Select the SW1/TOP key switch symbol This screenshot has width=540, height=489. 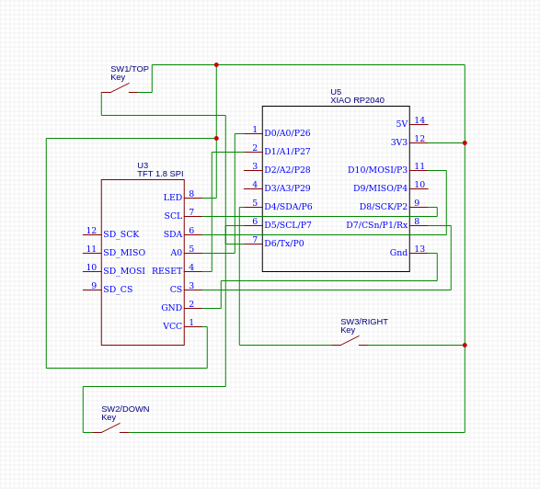pyautogui.click(x=120, y=88)
